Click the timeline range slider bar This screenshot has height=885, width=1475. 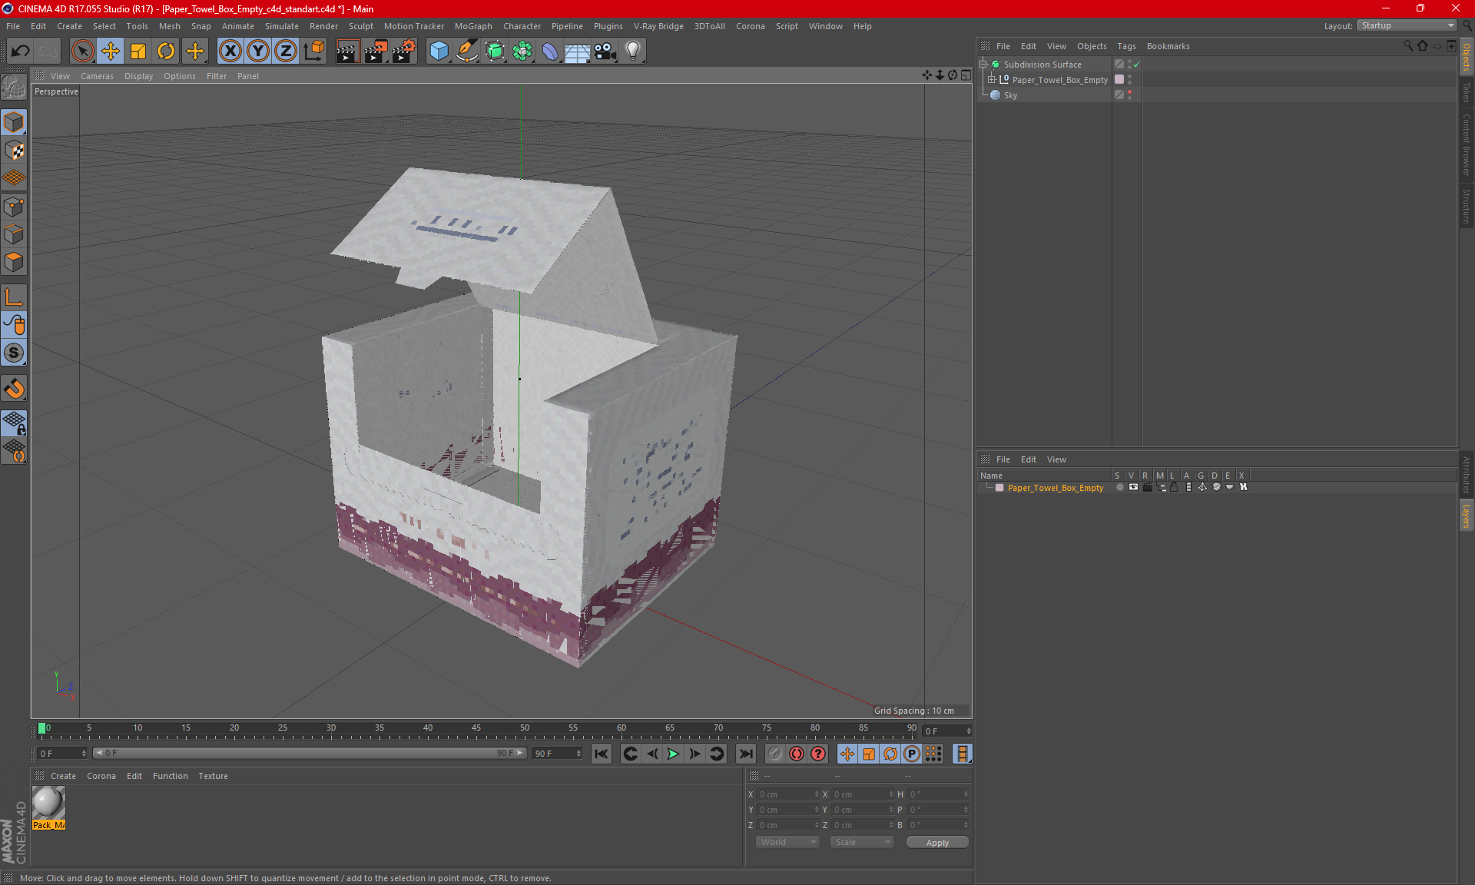[x=310, y=753]
